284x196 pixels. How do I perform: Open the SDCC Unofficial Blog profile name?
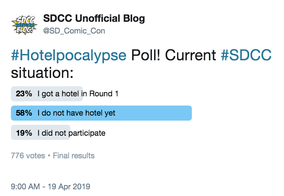pos(94,18)
